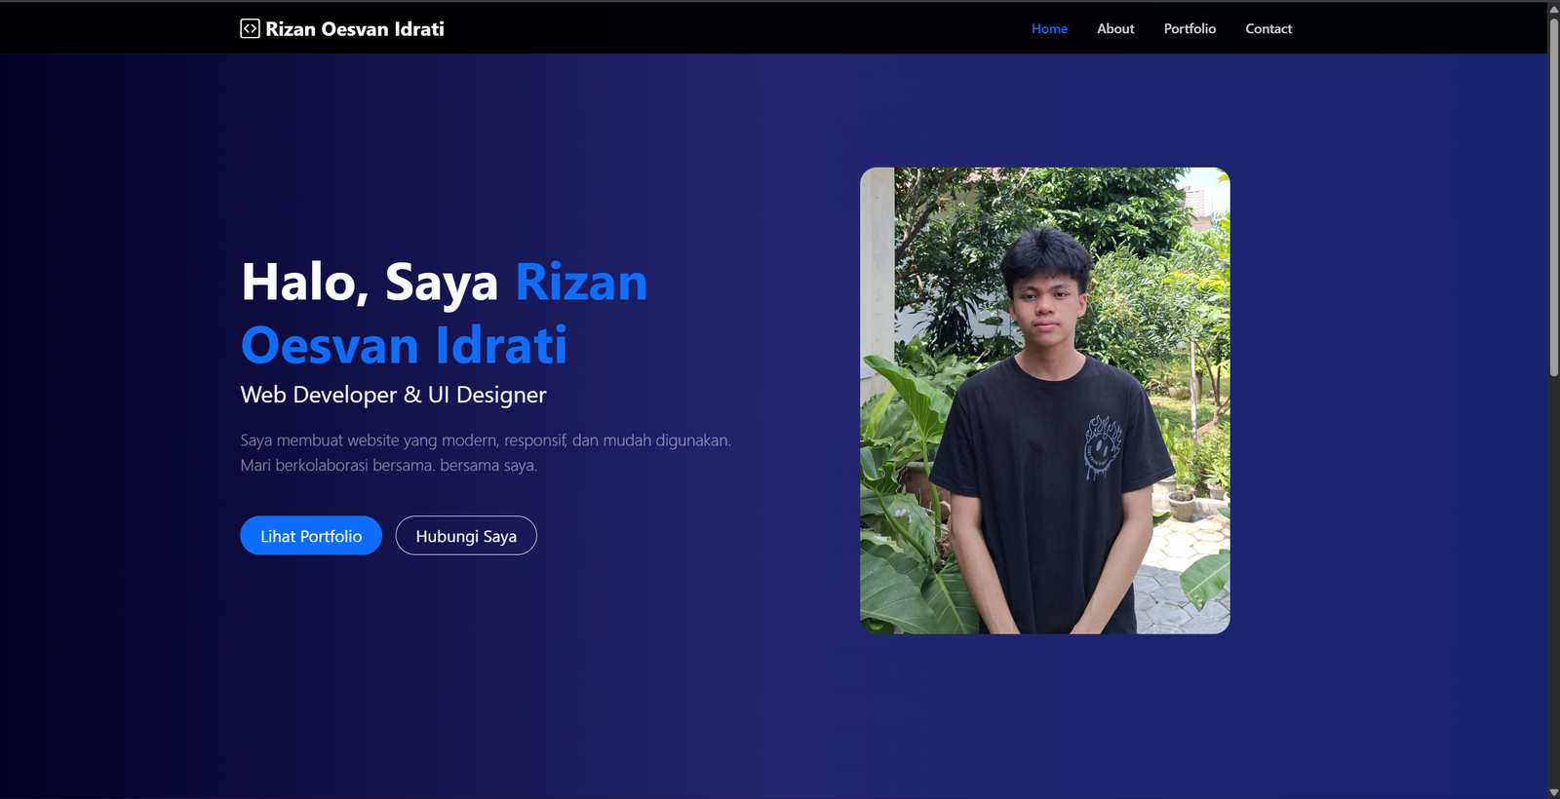
Task: Click the blue "Oesvan Idrati" heading line
Action: click(404, 346)
